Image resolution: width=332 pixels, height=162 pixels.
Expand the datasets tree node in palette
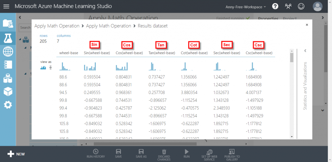pyautogui.click(x=20, y=39)
